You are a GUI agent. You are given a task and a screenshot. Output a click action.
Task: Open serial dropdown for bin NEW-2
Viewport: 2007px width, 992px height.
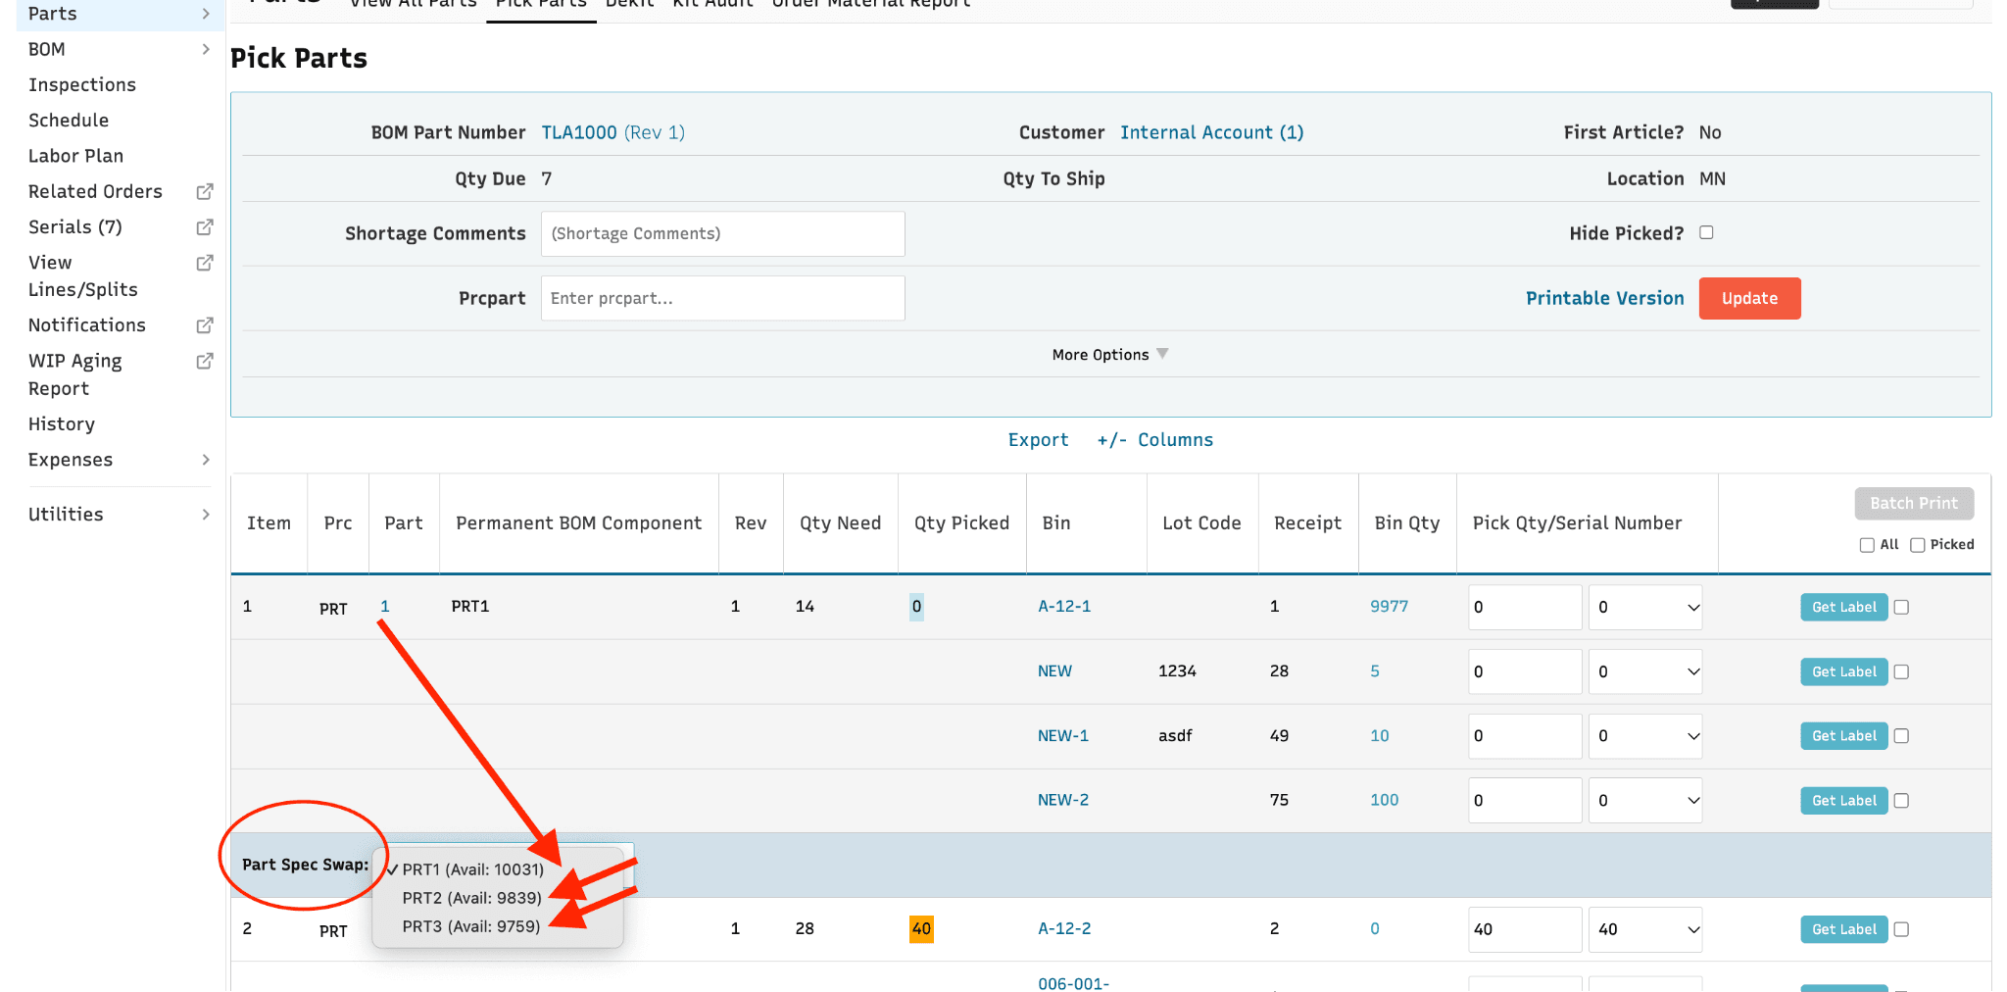(1645, 800)
